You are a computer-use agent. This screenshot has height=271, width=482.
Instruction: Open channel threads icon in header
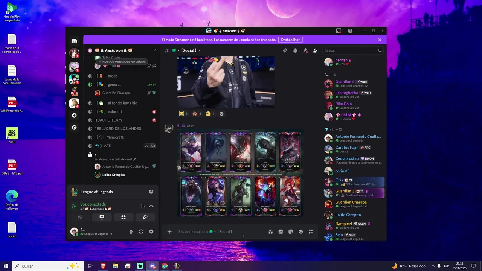[285, 50]
